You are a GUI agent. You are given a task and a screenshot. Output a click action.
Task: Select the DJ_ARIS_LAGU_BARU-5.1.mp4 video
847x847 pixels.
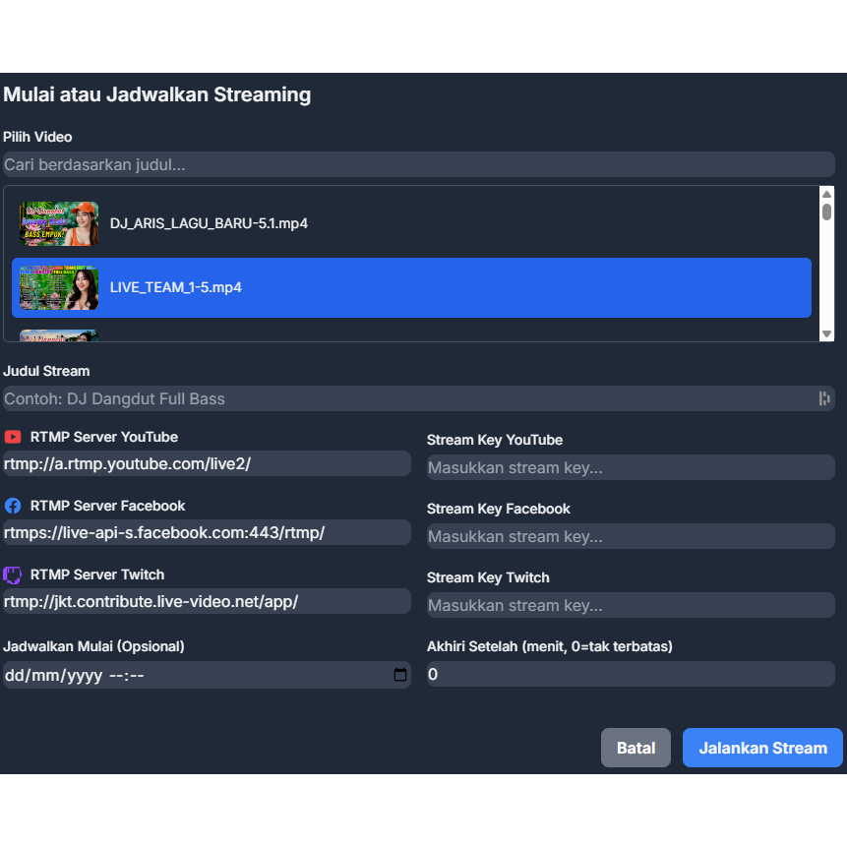[x=295, y=223]
